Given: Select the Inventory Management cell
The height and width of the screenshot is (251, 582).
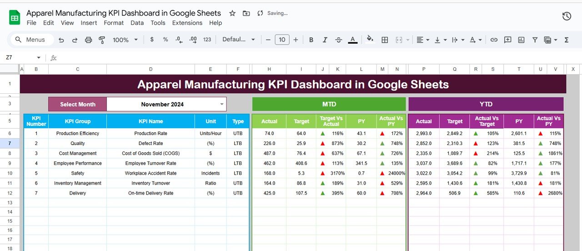Looking at the screenshot, I should pyautogui.click(x=77, y=183).
